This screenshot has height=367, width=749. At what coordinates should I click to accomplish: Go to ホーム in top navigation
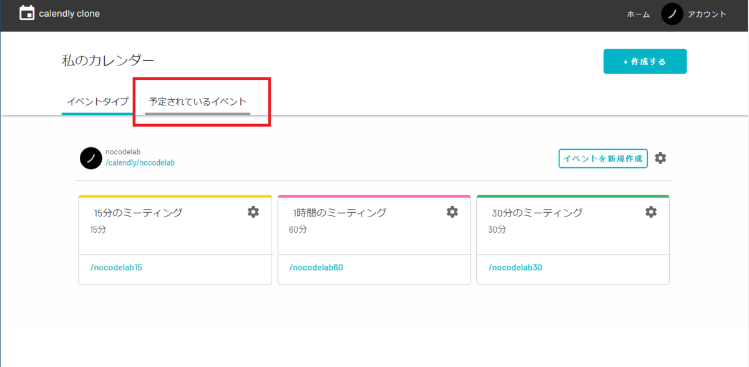pyautogui.click(x=639, y=14)
